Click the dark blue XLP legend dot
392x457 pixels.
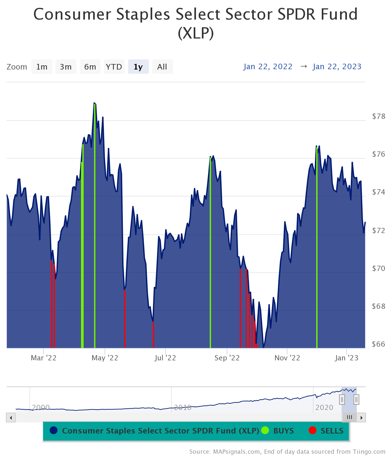click(54, 431)
